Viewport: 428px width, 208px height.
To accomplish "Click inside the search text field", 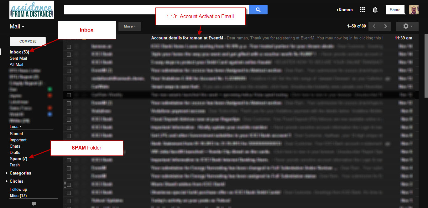I will 156,10.
